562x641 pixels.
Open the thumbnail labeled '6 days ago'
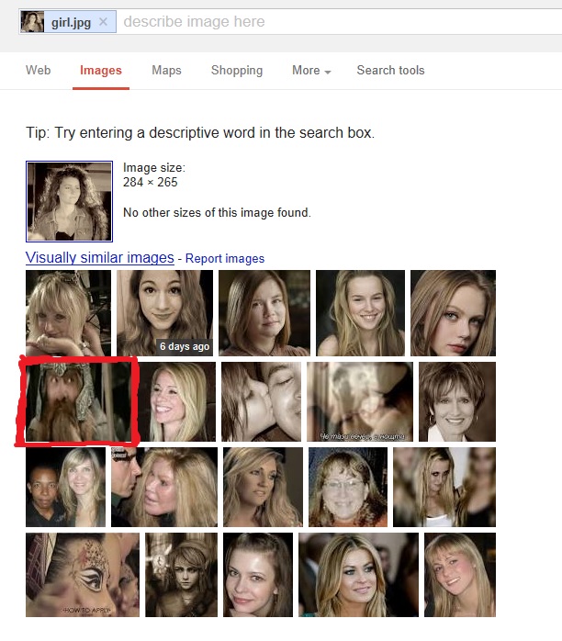point(164,312)
